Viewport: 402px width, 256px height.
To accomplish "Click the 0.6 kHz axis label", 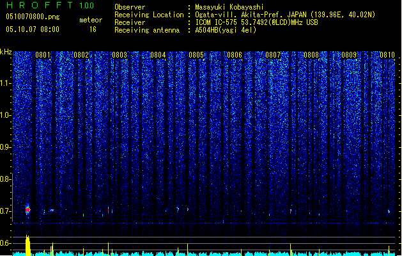I will tap(5, 243).
